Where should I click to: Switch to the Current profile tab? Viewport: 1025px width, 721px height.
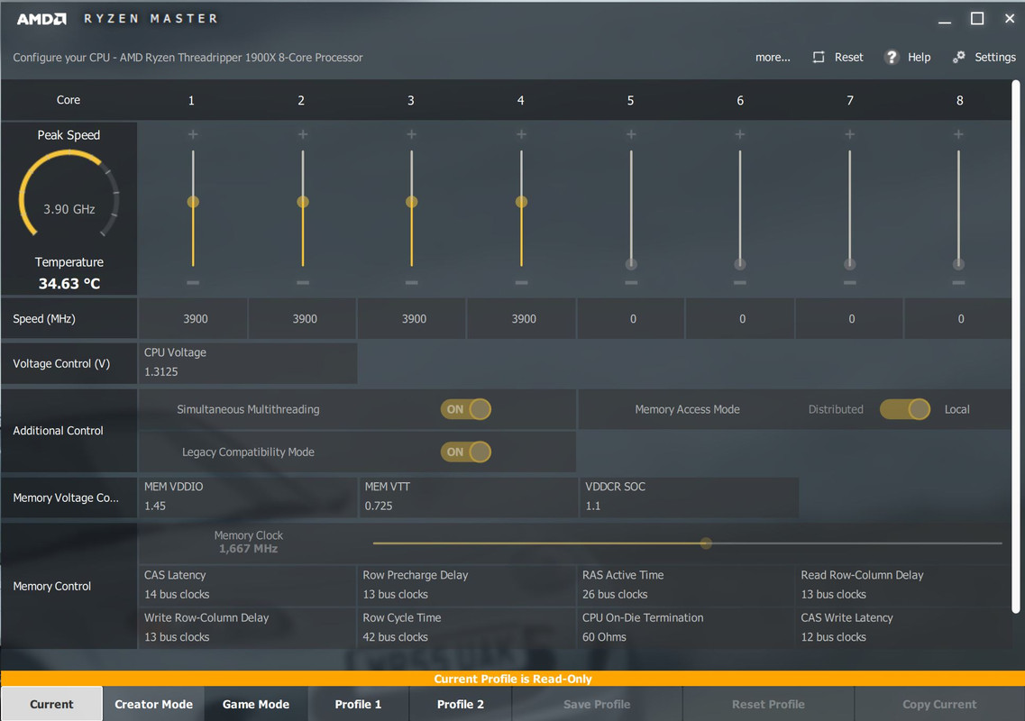tap(51, 704)
